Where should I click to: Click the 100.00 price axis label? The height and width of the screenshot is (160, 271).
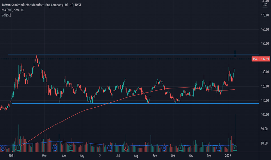(265, 115)
